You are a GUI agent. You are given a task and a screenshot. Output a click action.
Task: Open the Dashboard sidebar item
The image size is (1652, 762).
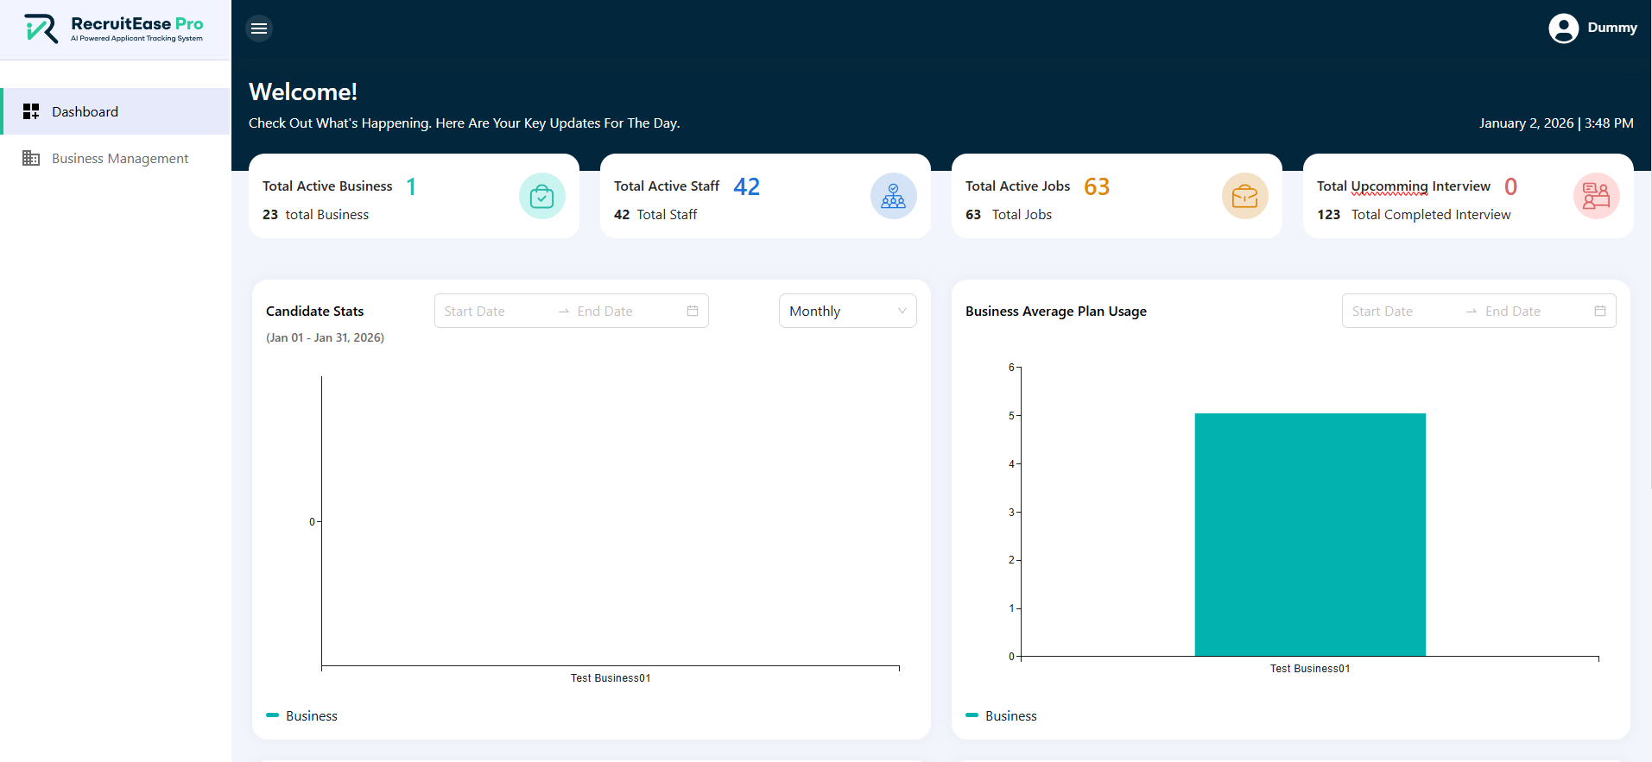coord(85,111)
